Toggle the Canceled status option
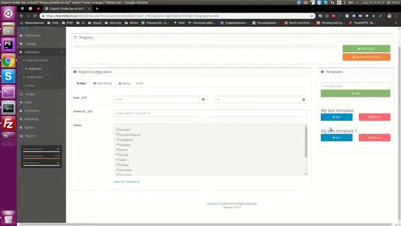Viewport: 401px width, 226px height. coord(123,130)
